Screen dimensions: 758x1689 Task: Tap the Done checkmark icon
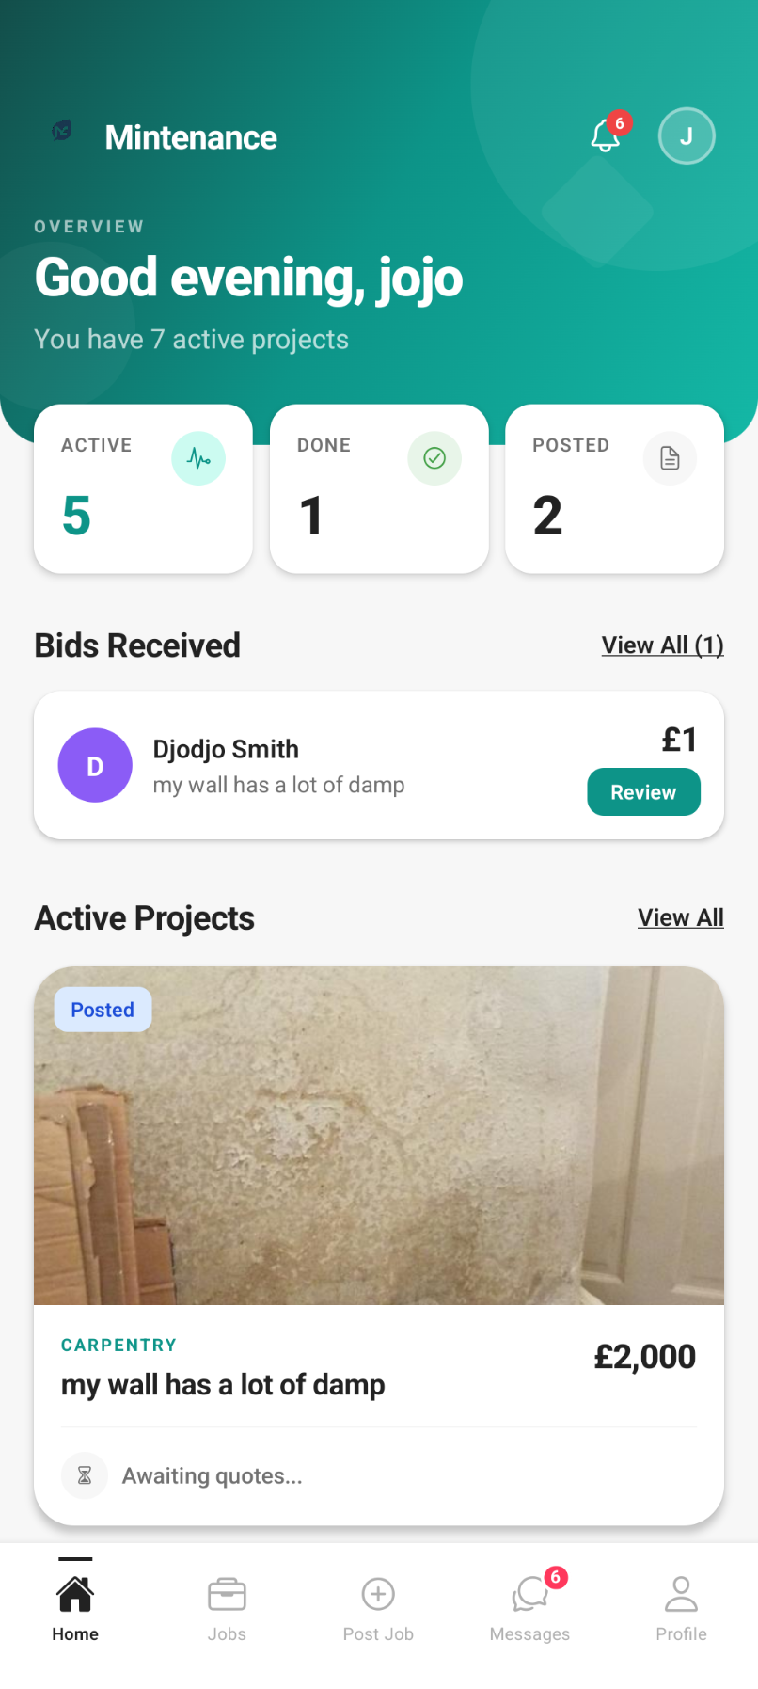tap(434, 458)
